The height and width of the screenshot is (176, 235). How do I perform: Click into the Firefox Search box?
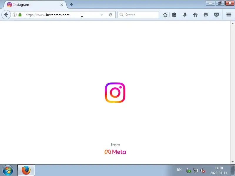[138, 15]
